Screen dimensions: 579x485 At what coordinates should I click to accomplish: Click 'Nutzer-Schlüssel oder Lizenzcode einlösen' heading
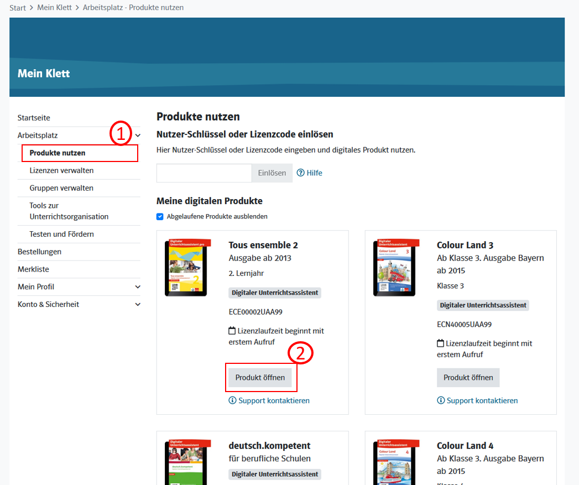245,134
